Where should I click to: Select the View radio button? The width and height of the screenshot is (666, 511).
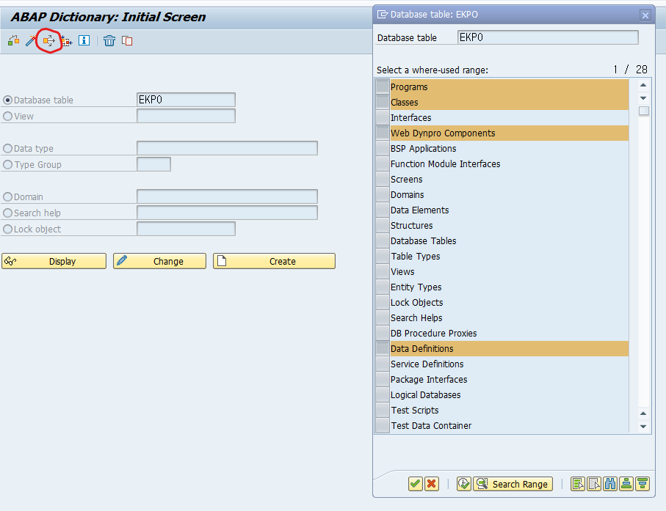7,116
